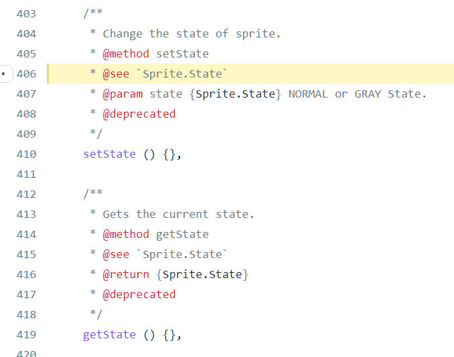
Task: Click line number 410
Action: pyautogui.click(x=26, y=154)
